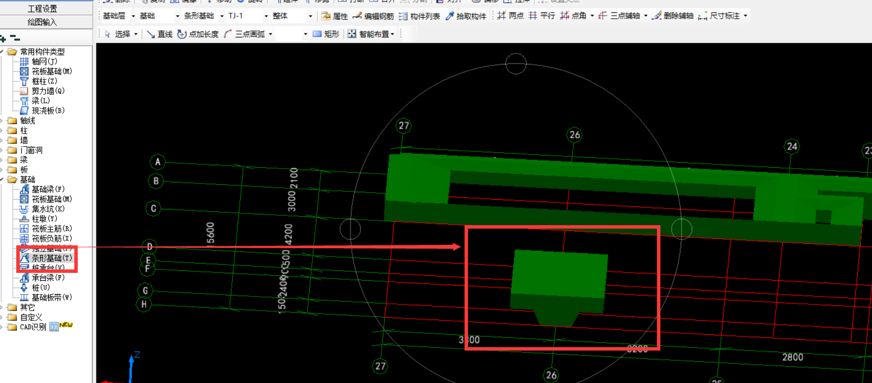Select the 点角 point-angle axis tool
The width and height of the screenshot is (872, 383).
[573, 16]
